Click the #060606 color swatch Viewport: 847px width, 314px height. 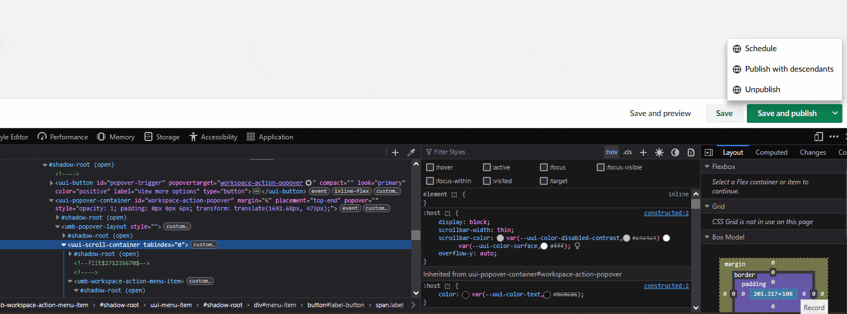click(547, 295)
